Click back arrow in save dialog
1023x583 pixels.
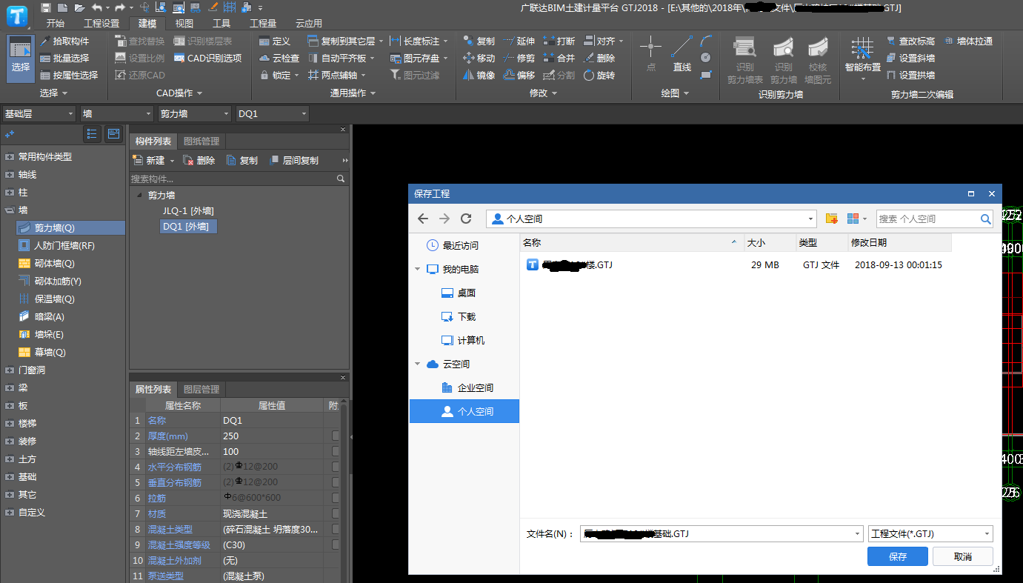(x=422, y=219)
